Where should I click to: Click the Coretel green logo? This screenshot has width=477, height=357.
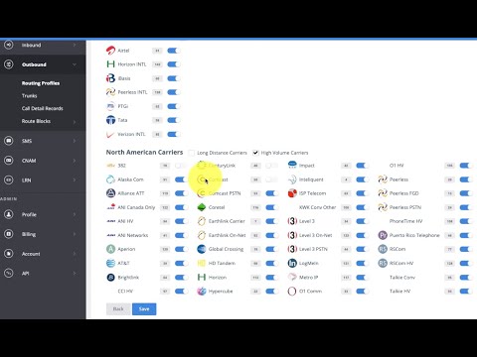[202, 207]
